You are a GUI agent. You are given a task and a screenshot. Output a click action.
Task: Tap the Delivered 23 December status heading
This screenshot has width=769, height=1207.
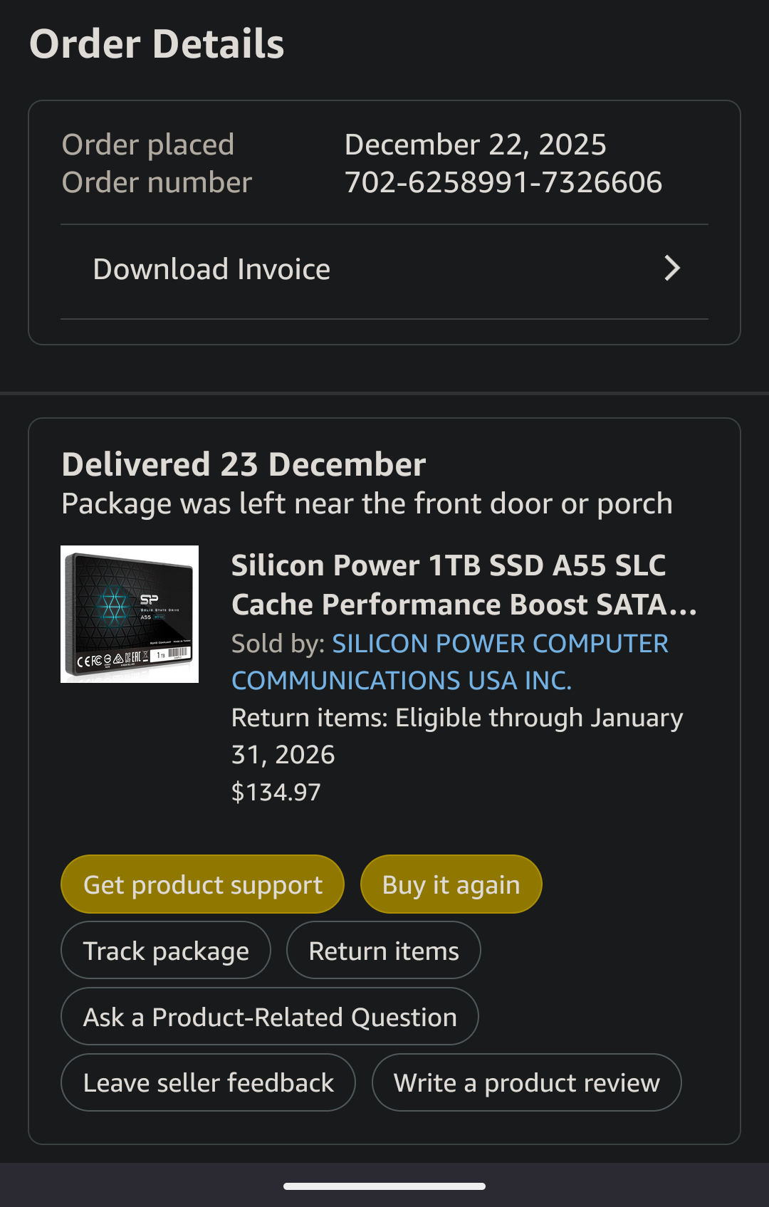(244, 464)
